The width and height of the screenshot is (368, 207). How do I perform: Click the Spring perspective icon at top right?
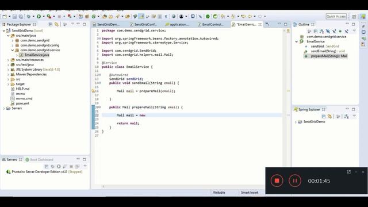(x=363, y=17)
